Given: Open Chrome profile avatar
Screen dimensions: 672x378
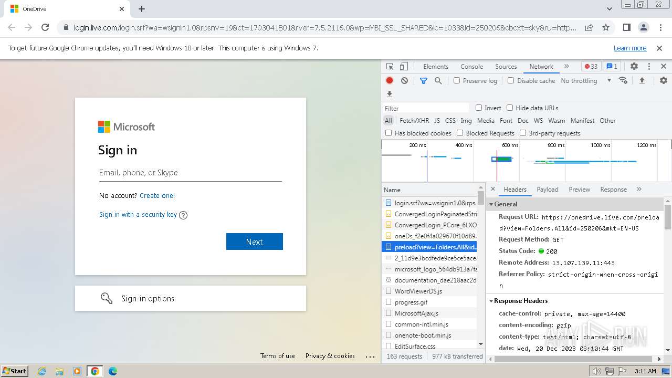Looking at the screenshot, I should 644,27.
